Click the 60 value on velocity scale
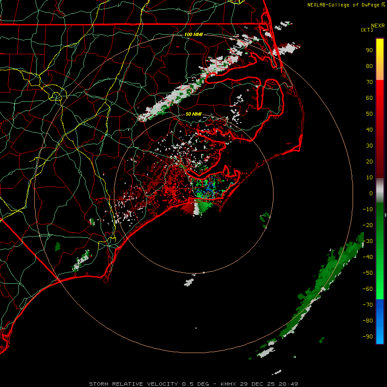This screenshot has width=387, height=387. [x=369, y=98]
